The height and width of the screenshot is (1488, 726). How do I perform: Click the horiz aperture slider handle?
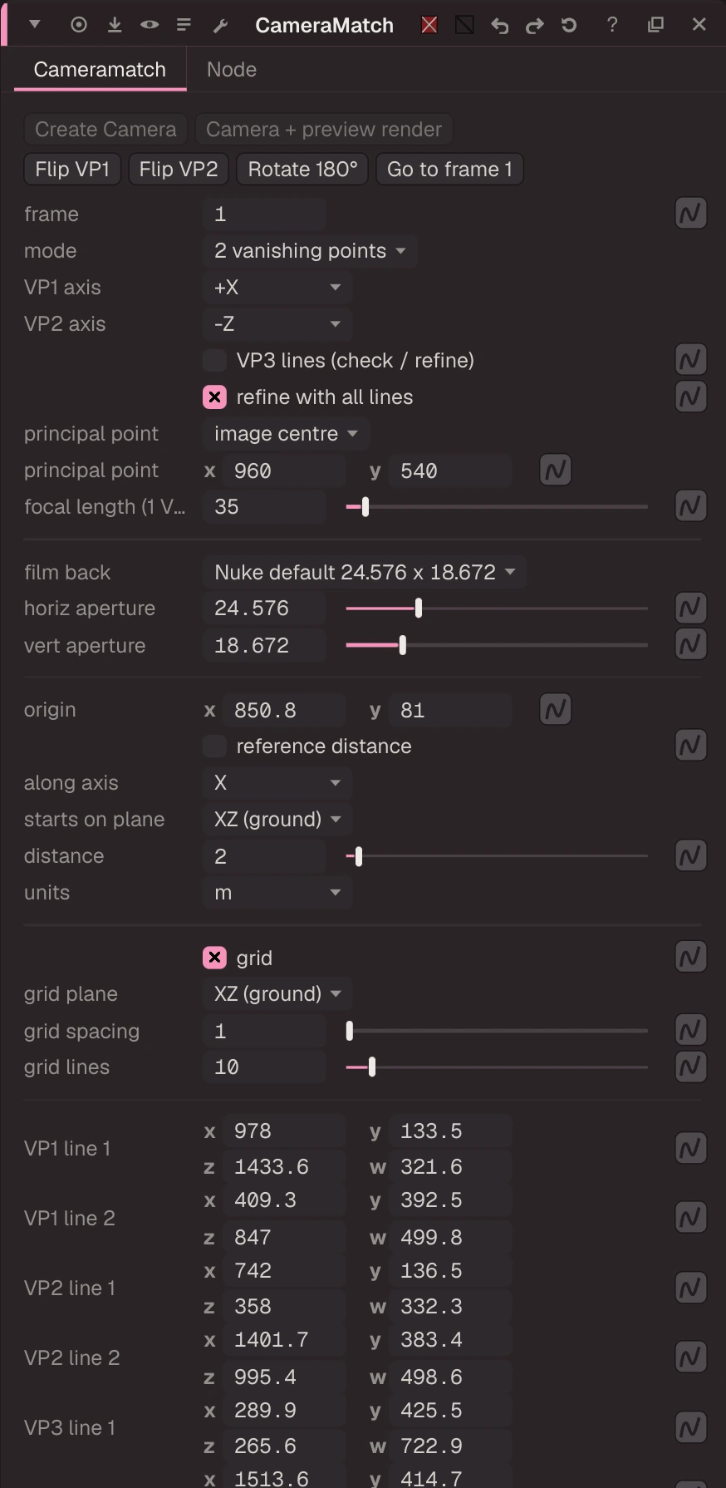(419, 609)
